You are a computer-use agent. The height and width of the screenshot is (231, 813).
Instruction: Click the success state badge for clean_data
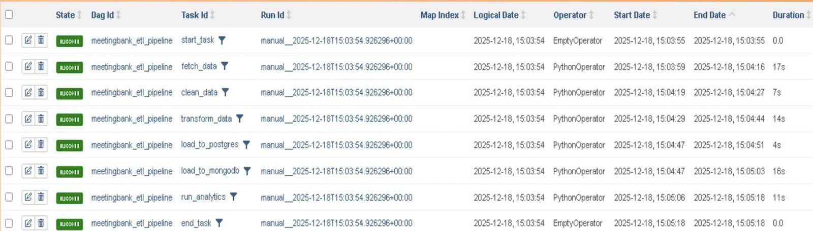pos(69,93)
